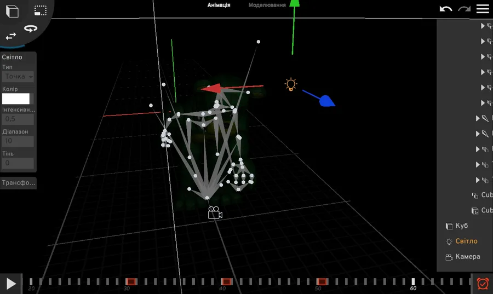This screenshot has width=493, height=294.
Task: Click the Тінь field showing 0
Action: 18,163
